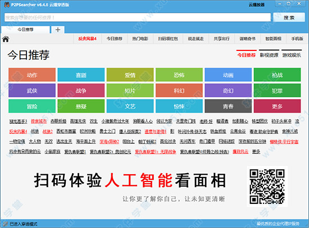Image resolution: width=309 pixels, height=228 pixels.
Task: Choose the 文艺 genre tile
Action: point(130,106)
